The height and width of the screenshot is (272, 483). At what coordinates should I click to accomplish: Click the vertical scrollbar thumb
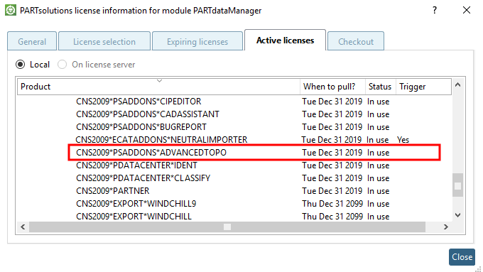pyautogui.click(x=457, y=185)
